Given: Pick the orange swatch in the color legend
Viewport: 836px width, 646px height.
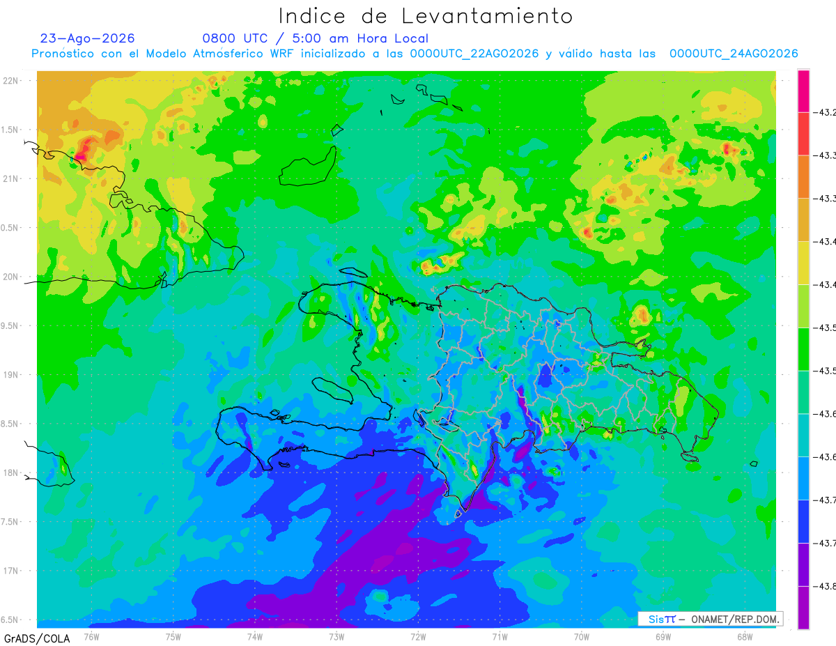Looking at the screenshot, I should [803, 177].
